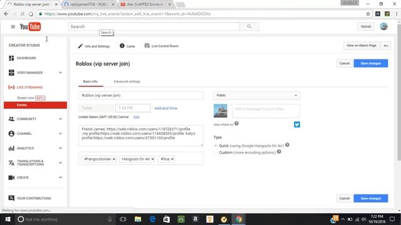
Task: Click the Your Contributions icon
Action: (11, 198)
